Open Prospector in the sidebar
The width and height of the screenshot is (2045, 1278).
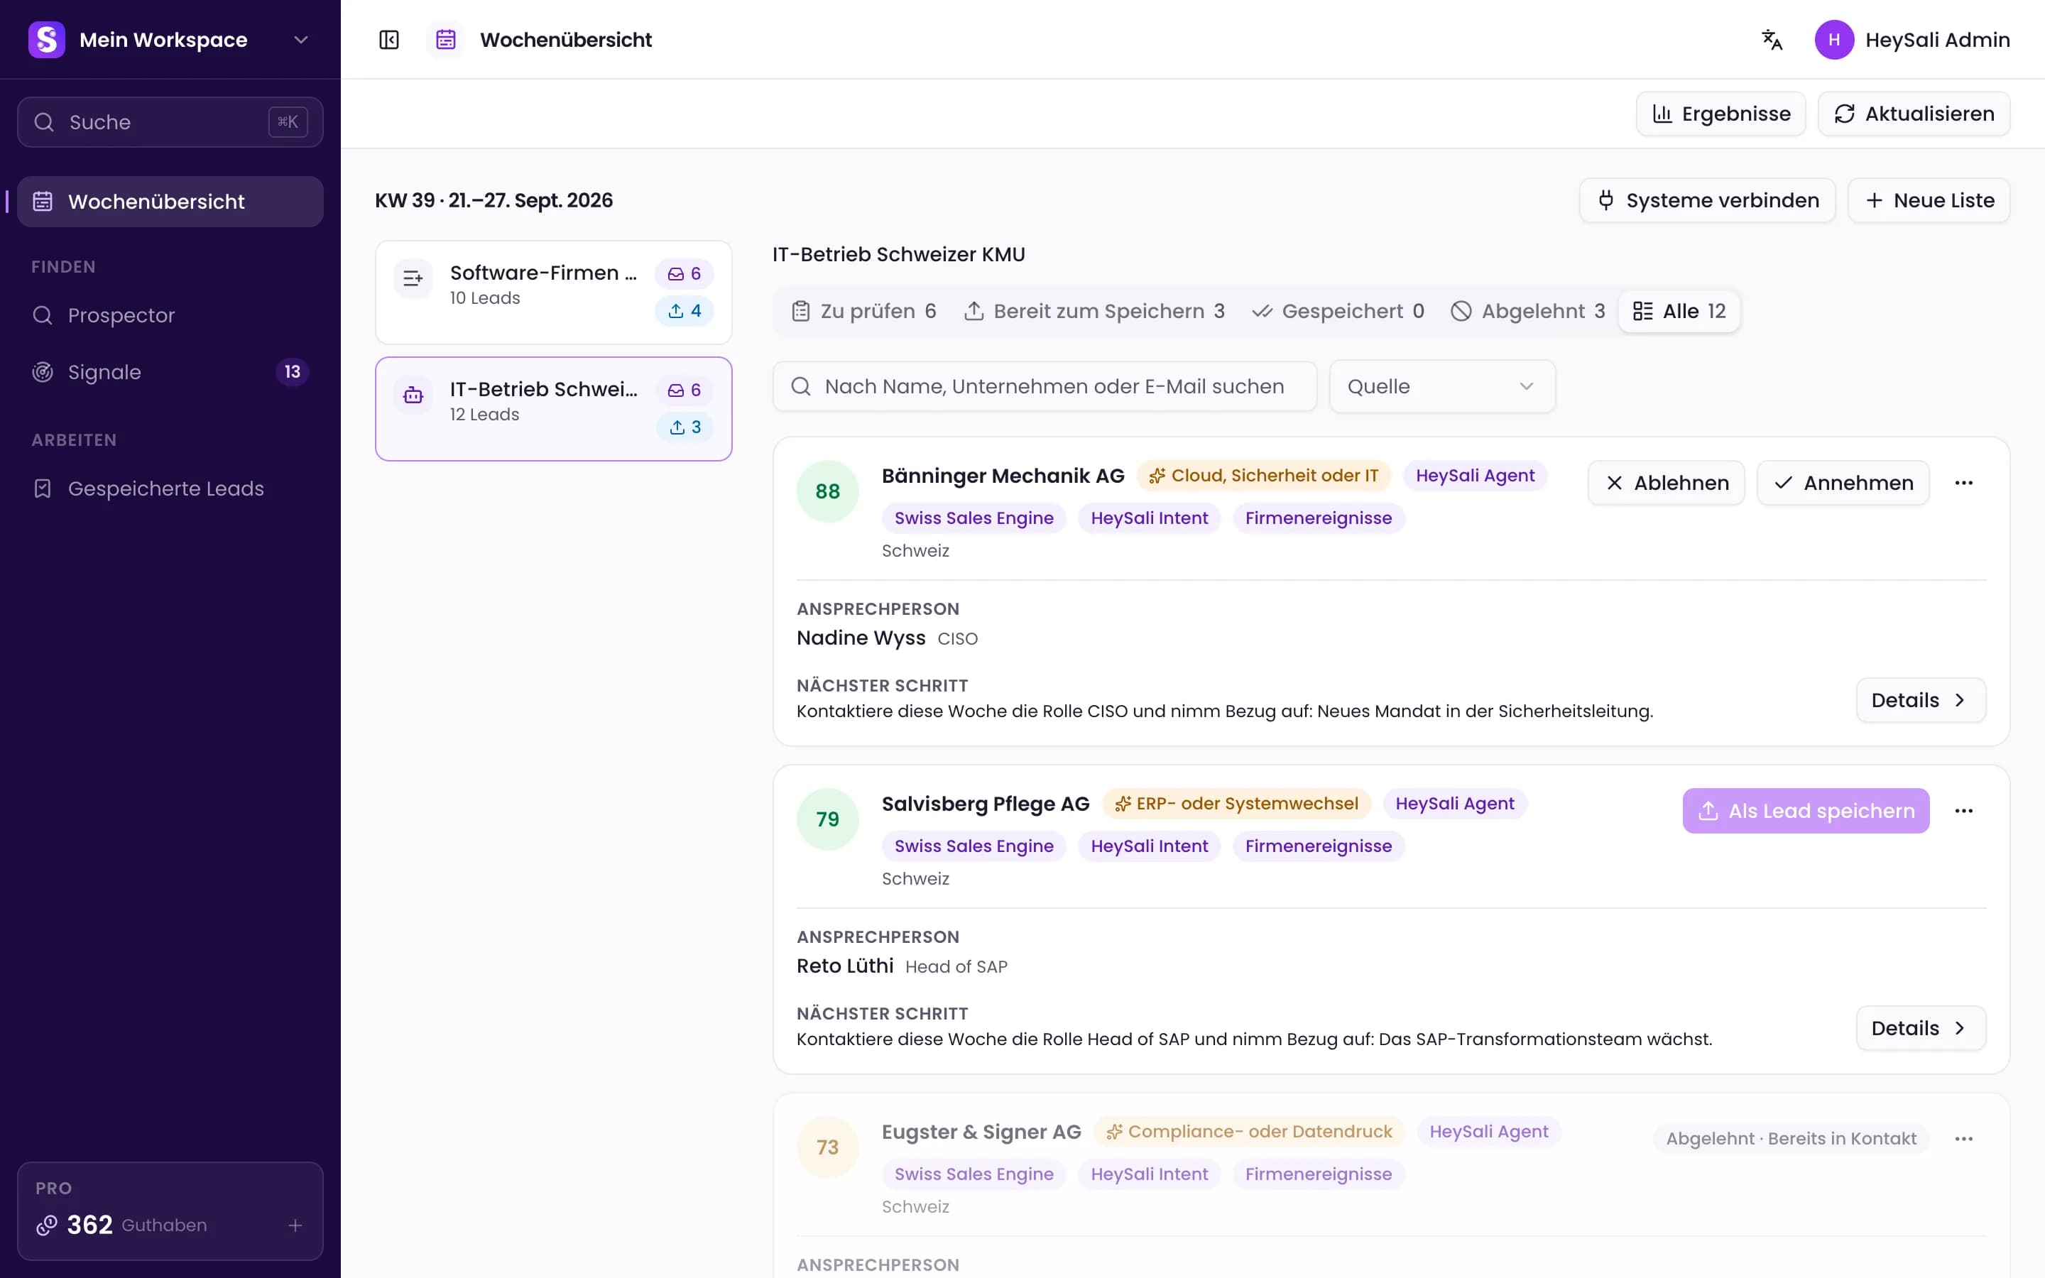coord(170,315)
